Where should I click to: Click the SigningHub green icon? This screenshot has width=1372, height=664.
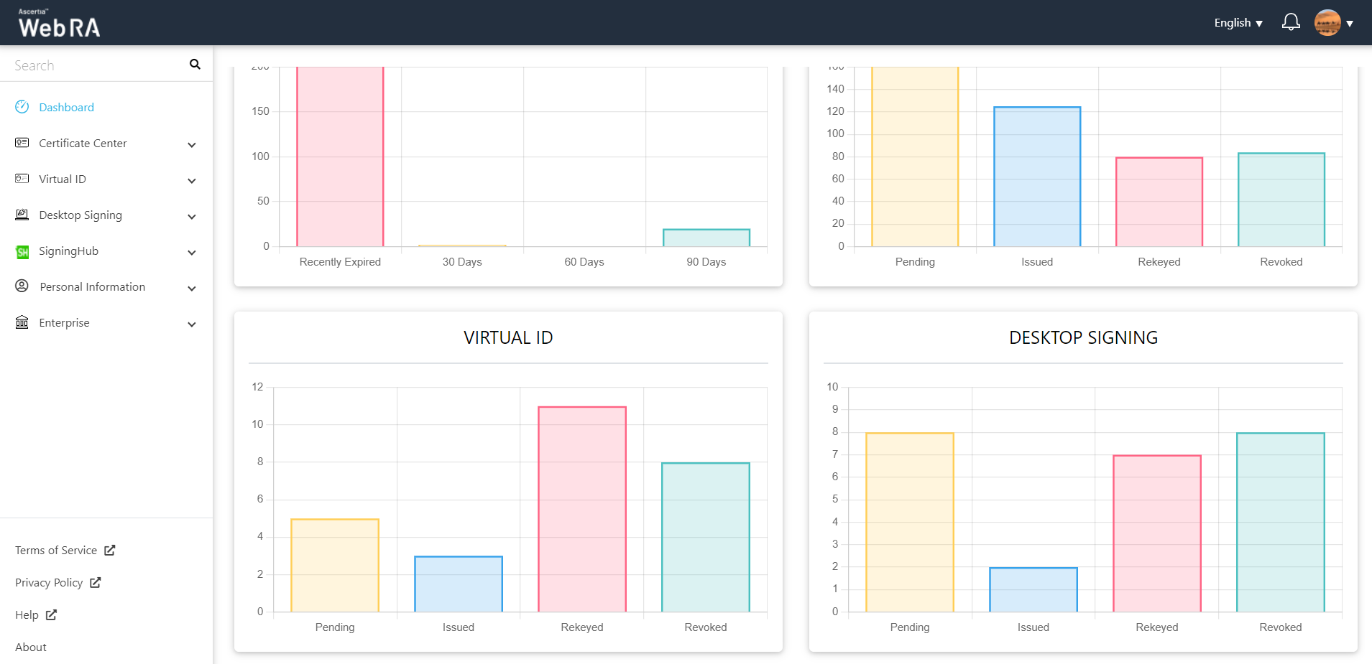pyautogui.click(x=22, y=252)
